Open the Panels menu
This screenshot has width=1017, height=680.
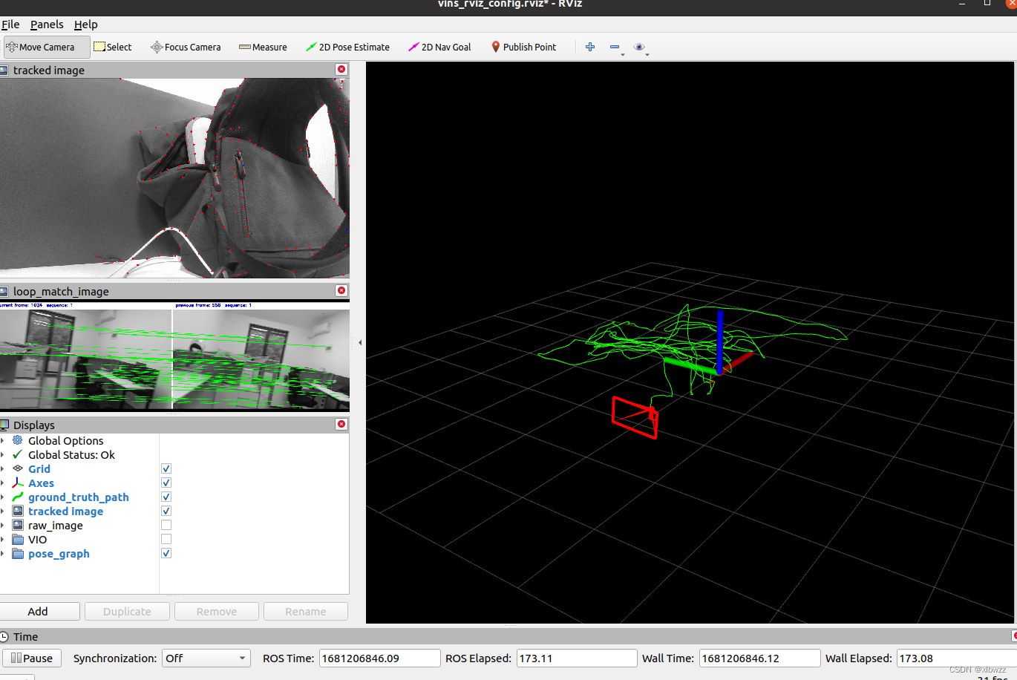pos(47,24)
